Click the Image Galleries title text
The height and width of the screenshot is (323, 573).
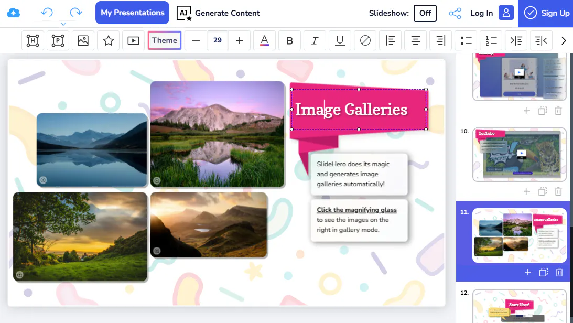click(x=351, y=109)
